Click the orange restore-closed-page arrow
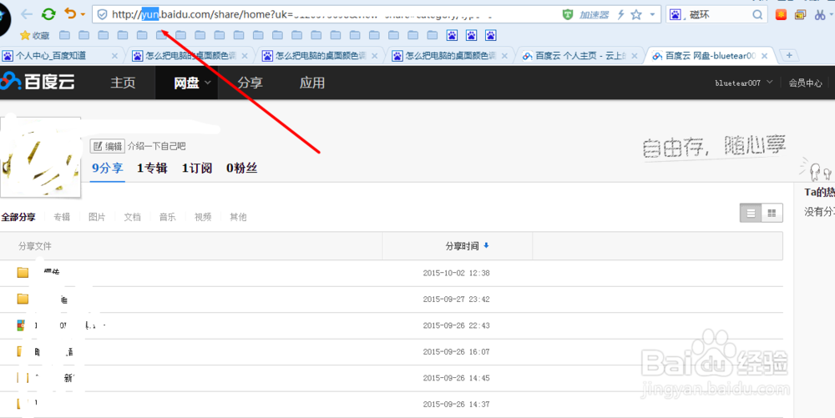The height and width of the screenshot is (418, 835). pyautogui.click(x=70, y=14)
